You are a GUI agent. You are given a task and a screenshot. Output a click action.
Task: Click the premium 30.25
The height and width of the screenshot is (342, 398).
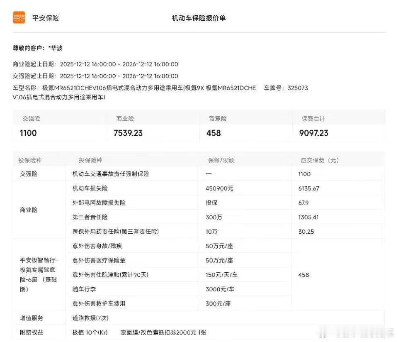[306, 232]
